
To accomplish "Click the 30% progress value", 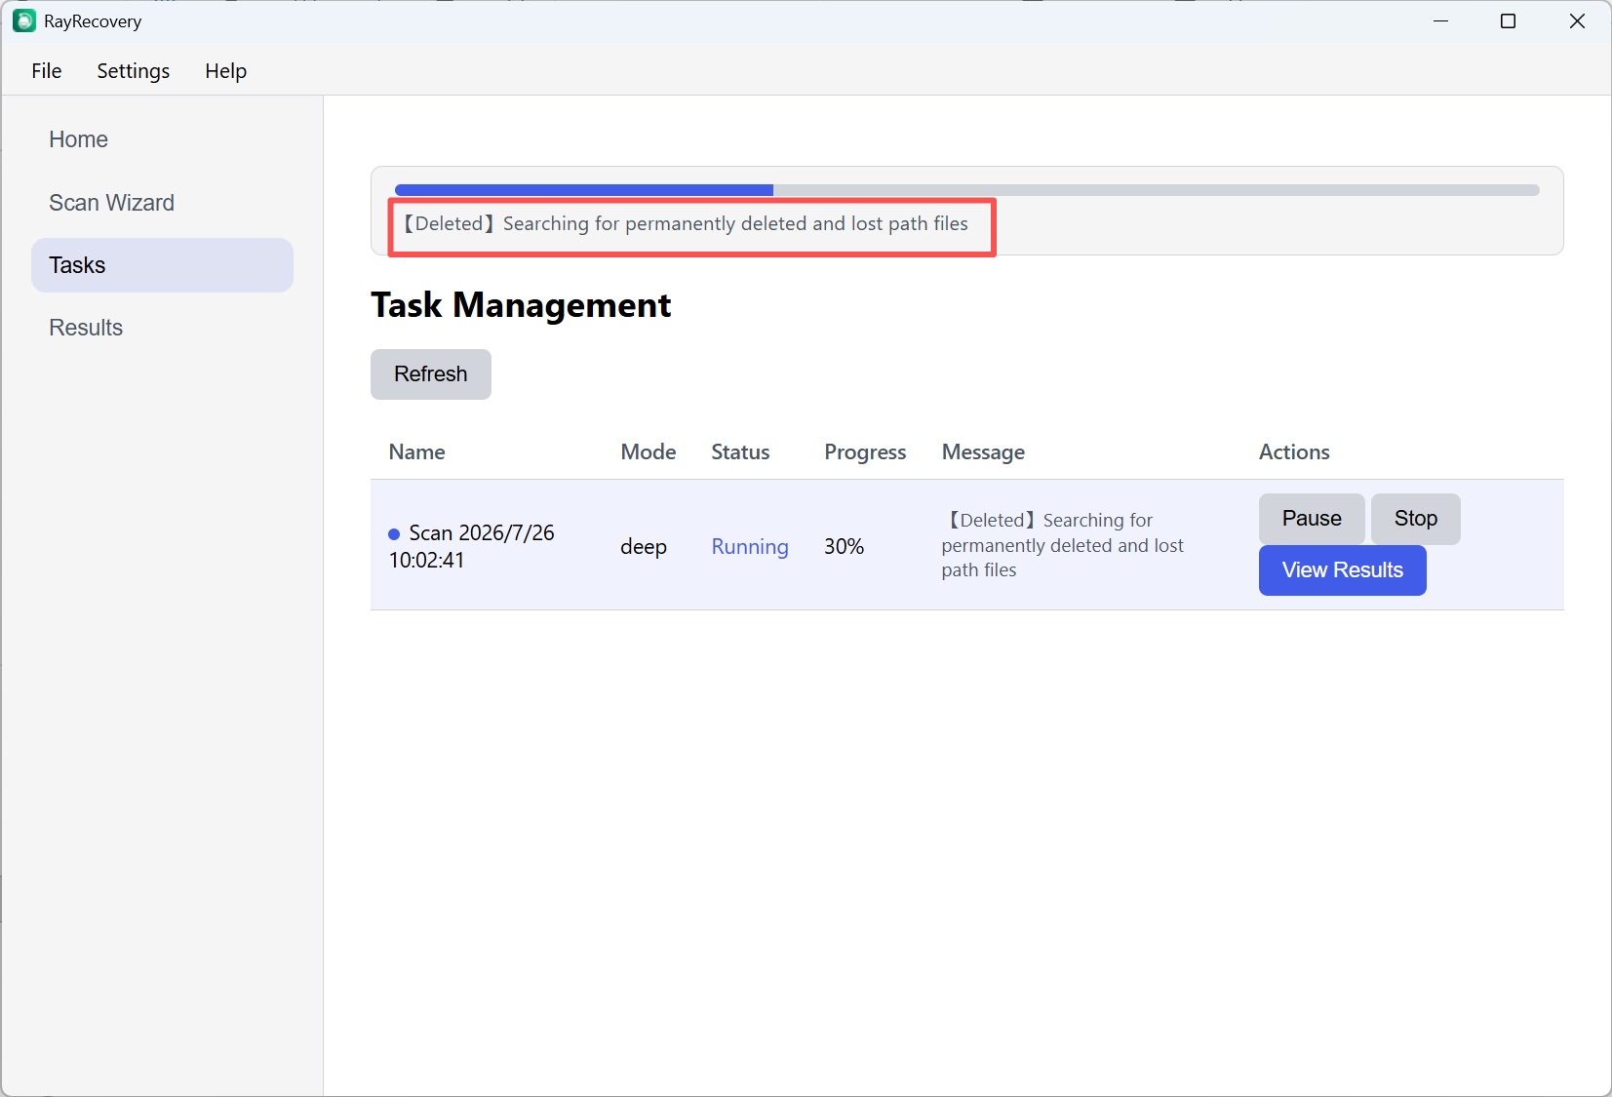I will click(845, 547).
